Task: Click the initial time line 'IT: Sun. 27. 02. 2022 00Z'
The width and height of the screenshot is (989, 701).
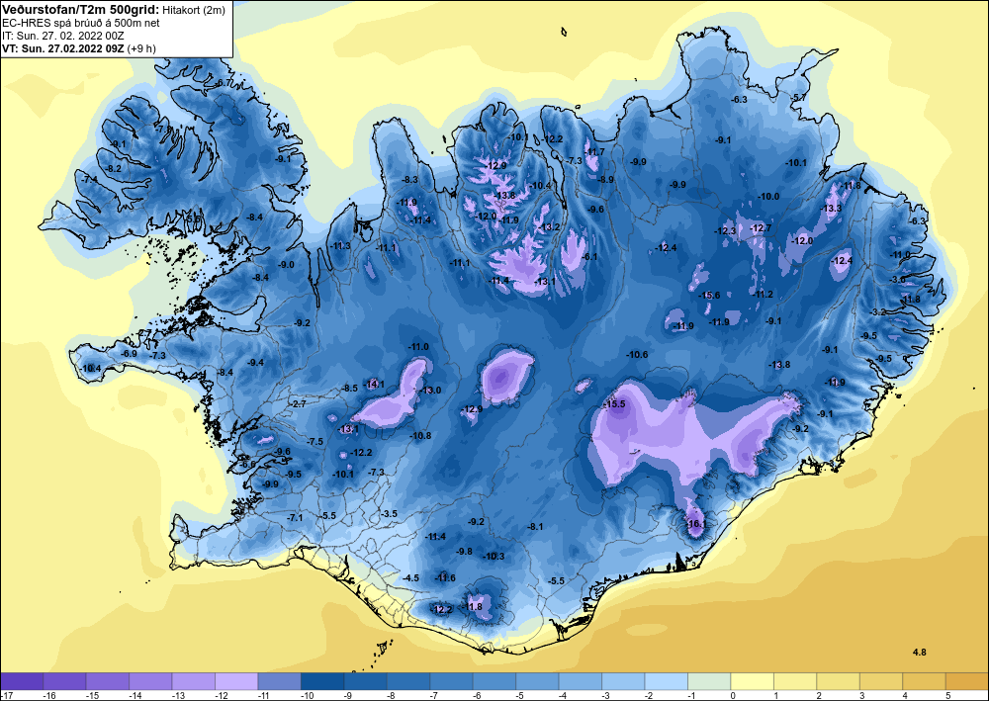Action: click(x=62, y=36)
